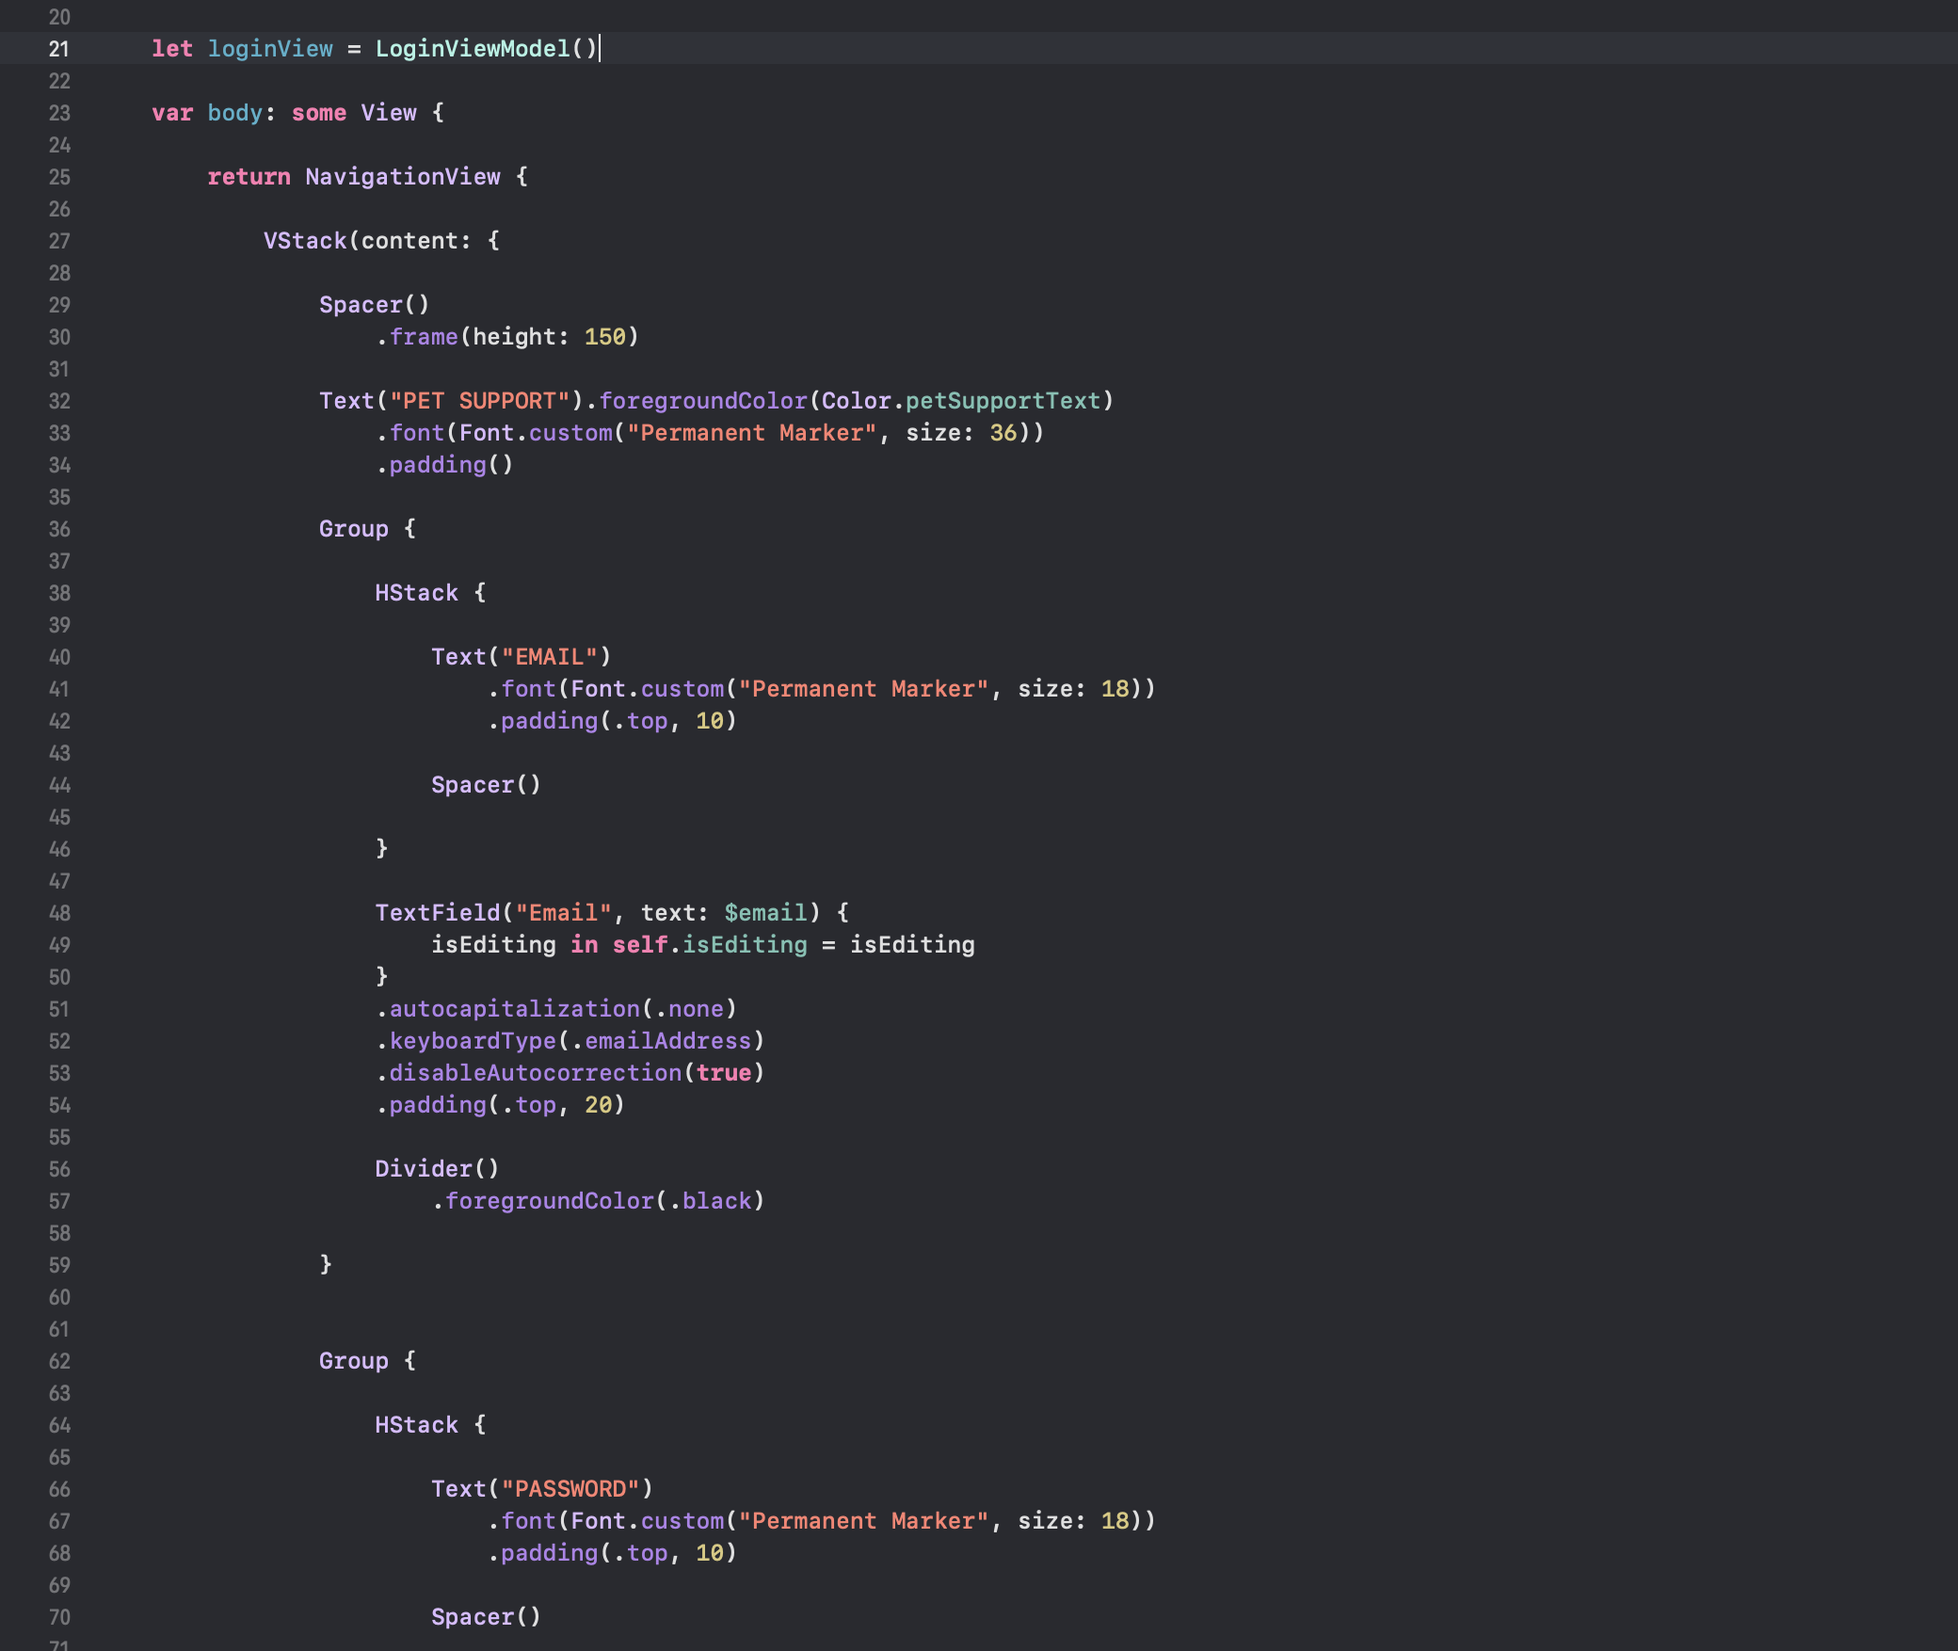
Task: Click 'foregroundColor' on line 32
Action: click(703, 401)
